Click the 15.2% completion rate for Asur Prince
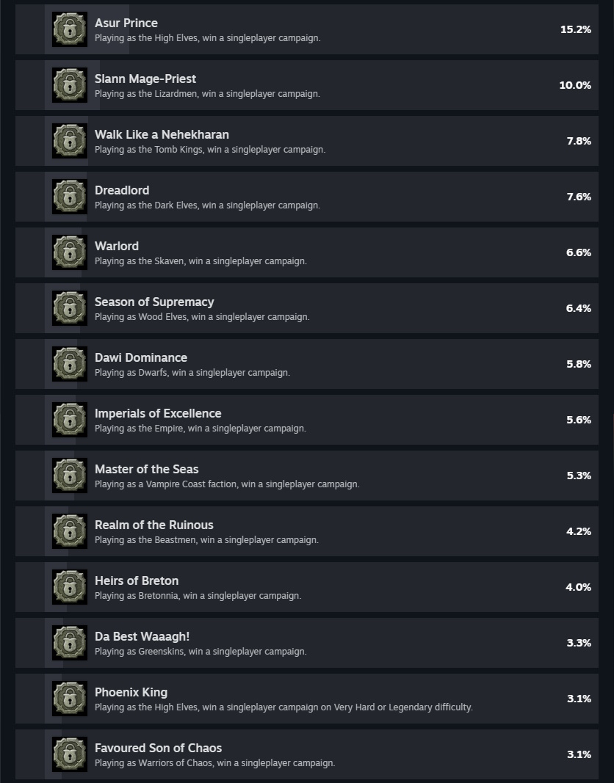Image resolution: width=614 pixels, height=783 pixels. [x=575, y=29]
